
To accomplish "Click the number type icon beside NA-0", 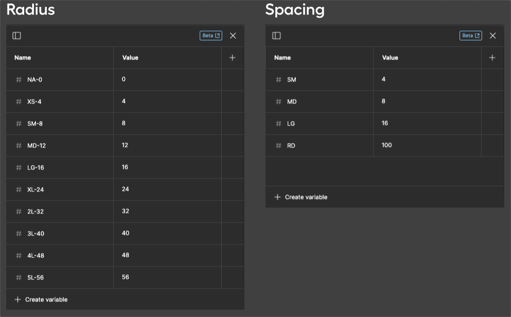I will click(19, 79).
